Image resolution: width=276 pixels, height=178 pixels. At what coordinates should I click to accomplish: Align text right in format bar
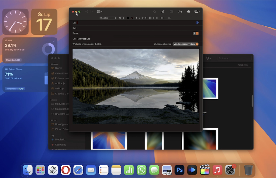(x=157, y=18)
